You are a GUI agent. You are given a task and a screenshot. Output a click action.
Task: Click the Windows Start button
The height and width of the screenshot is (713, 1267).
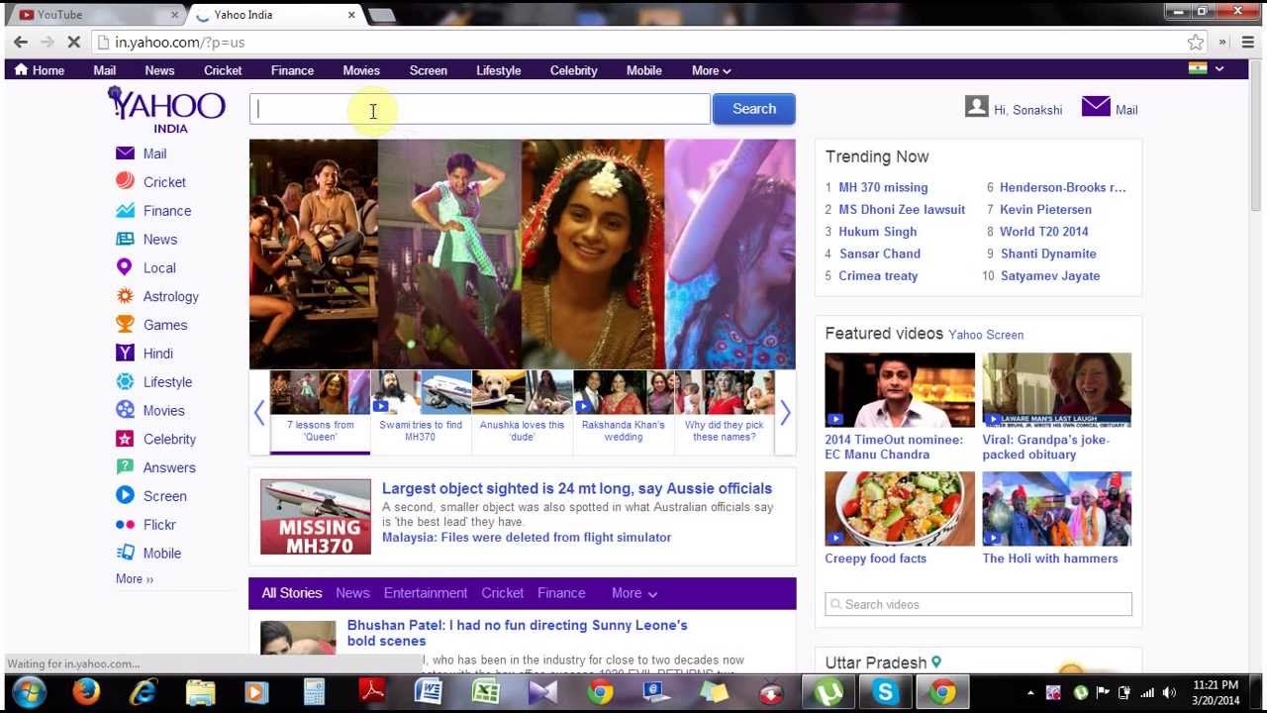coord(29,691)
